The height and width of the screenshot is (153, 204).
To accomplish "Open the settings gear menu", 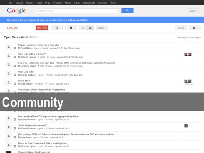I will tap(195, 28).
